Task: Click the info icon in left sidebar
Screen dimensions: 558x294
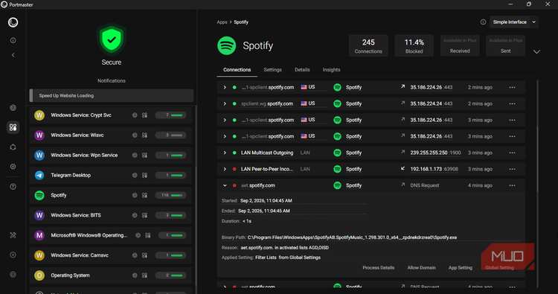Action: point(13,41)
